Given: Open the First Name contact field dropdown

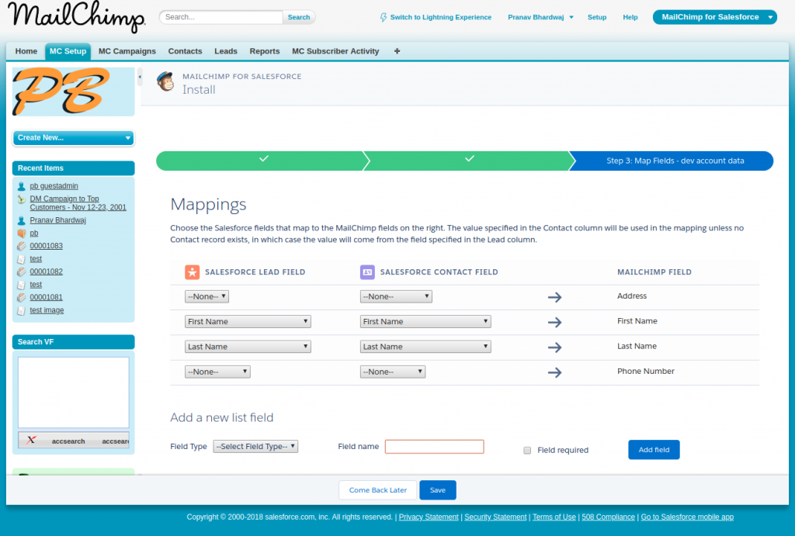Looking at the screenshot, I should (x=425, y=322).
